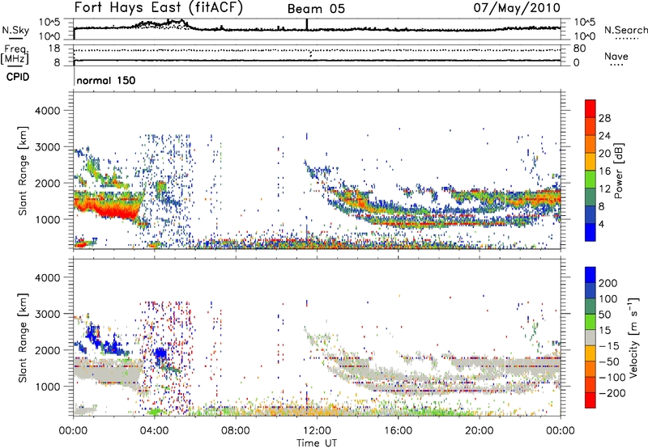This screenshot has height=448, width=648.
Task: Click the '12' label on Power colorbar
Action: tap(604, 189)
